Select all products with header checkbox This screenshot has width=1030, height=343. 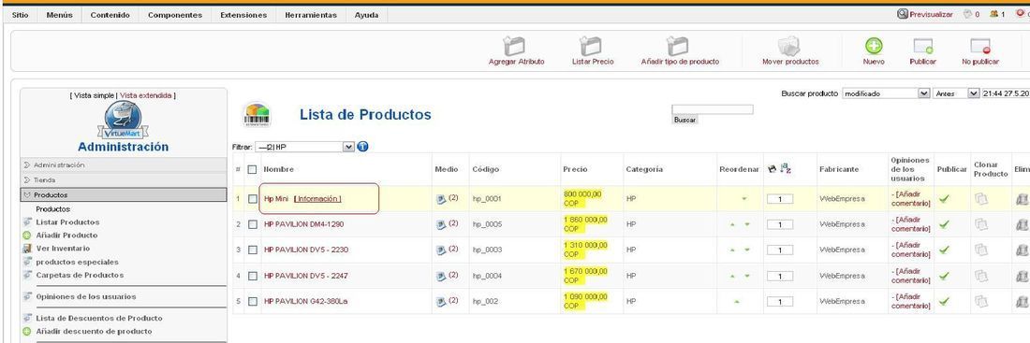[x=252, y=169]
